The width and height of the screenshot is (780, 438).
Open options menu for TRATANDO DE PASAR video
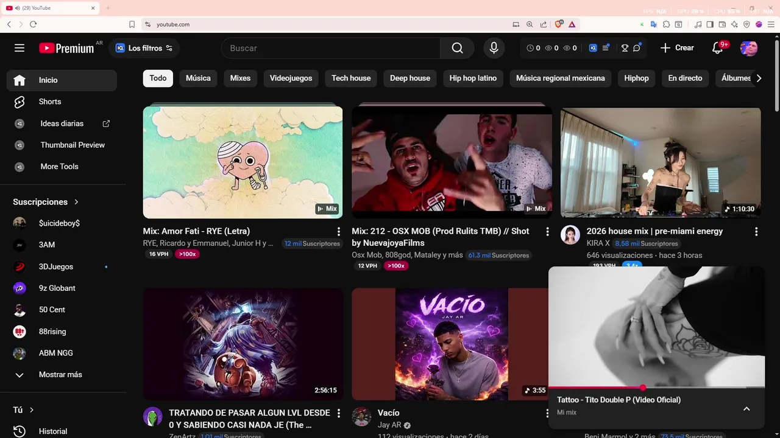338,414
